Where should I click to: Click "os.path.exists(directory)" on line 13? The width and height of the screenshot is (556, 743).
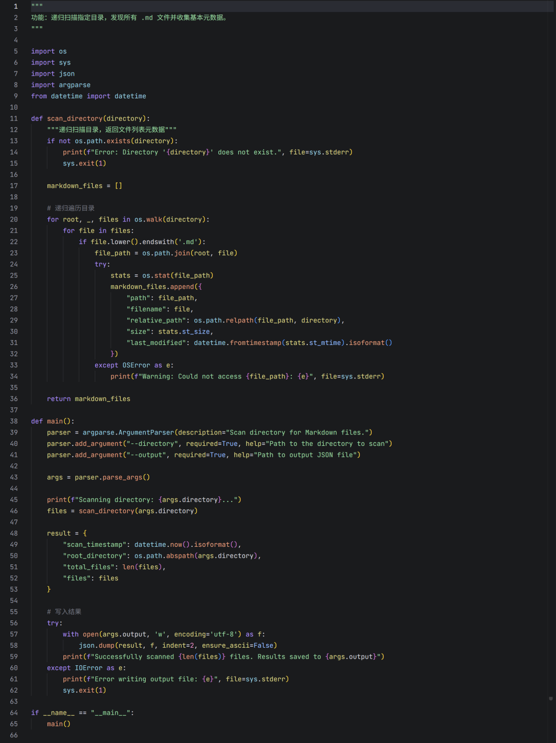point(124,141)
